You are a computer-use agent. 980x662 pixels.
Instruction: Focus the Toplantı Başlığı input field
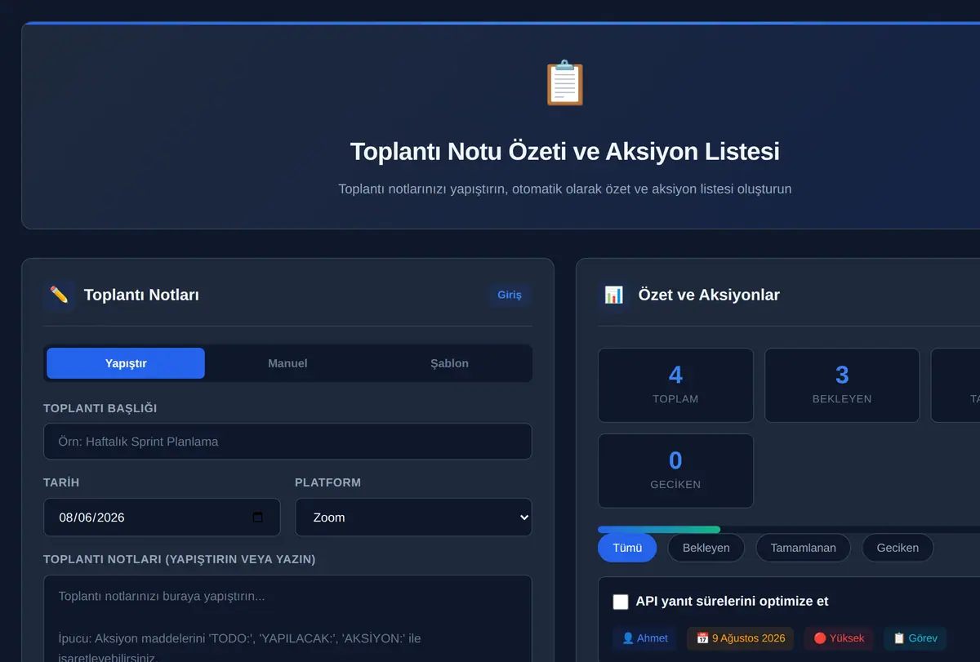[287, 442]
